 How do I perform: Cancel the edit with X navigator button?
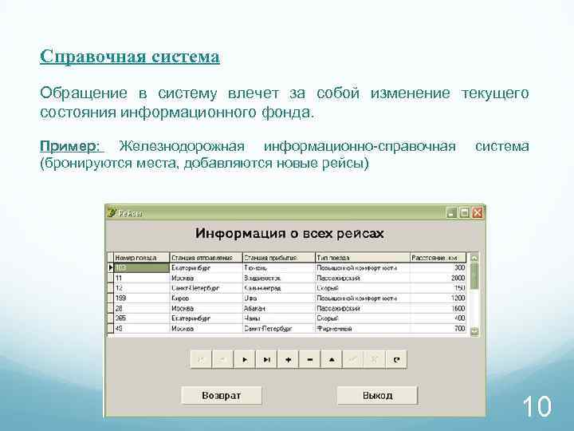click(x=375, y=359)
